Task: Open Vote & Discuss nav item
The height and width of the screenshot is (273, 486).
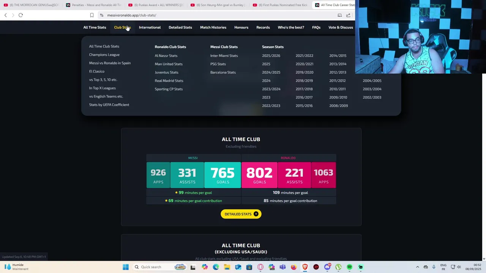Action: click(341, 27)
